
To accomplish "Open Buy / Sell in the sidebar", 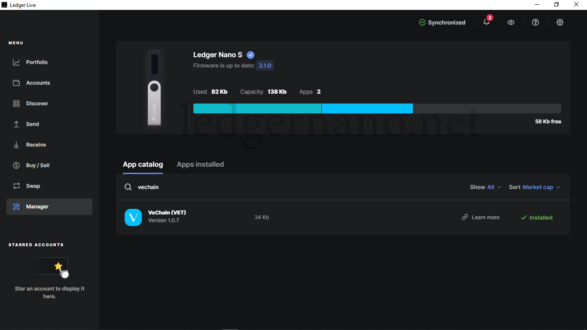I will 49,165.
